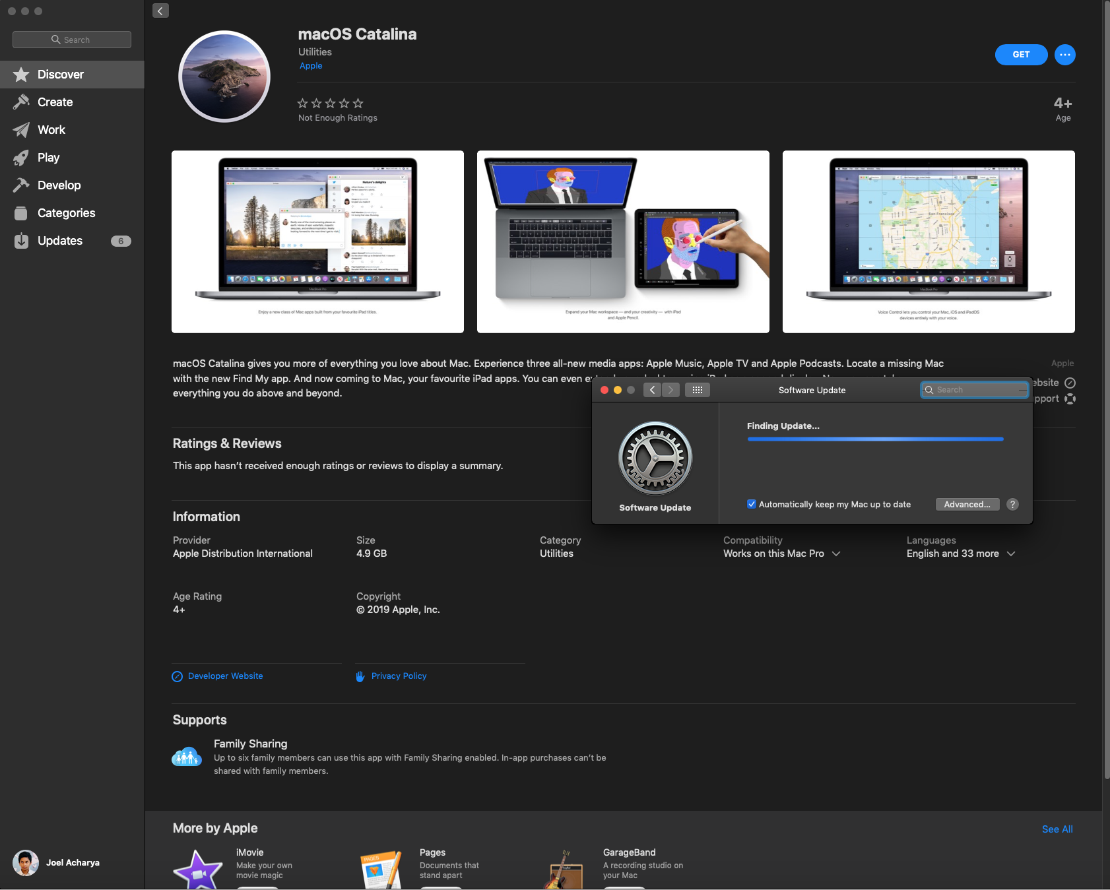The height and width of the screenshot is (890, 1110).
Task: Open Software Update help question mark
Action: tap(1012, 504)
